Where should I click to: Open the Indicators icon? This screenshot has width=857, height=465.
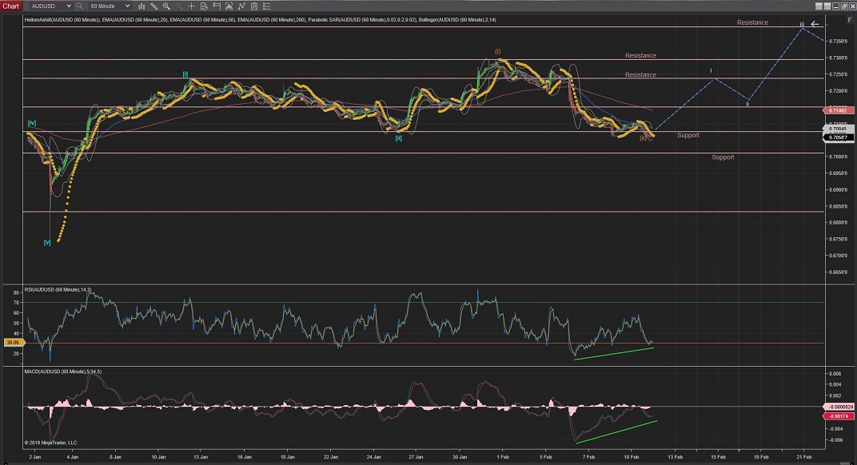coord(229,6)
